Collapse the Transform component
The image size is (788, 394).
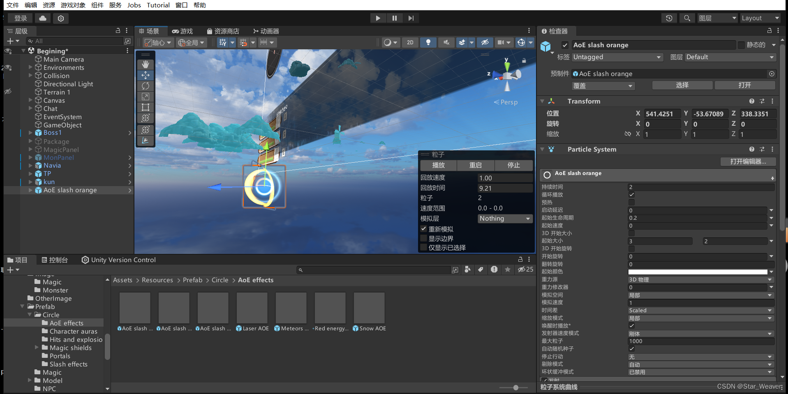pos(542,101)
